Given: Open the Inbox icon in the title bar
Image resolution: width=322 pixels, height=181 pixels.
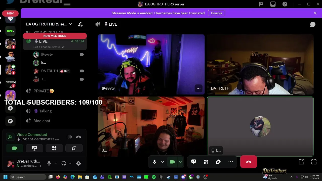Looking at the screenshot, I should [273, 4].
